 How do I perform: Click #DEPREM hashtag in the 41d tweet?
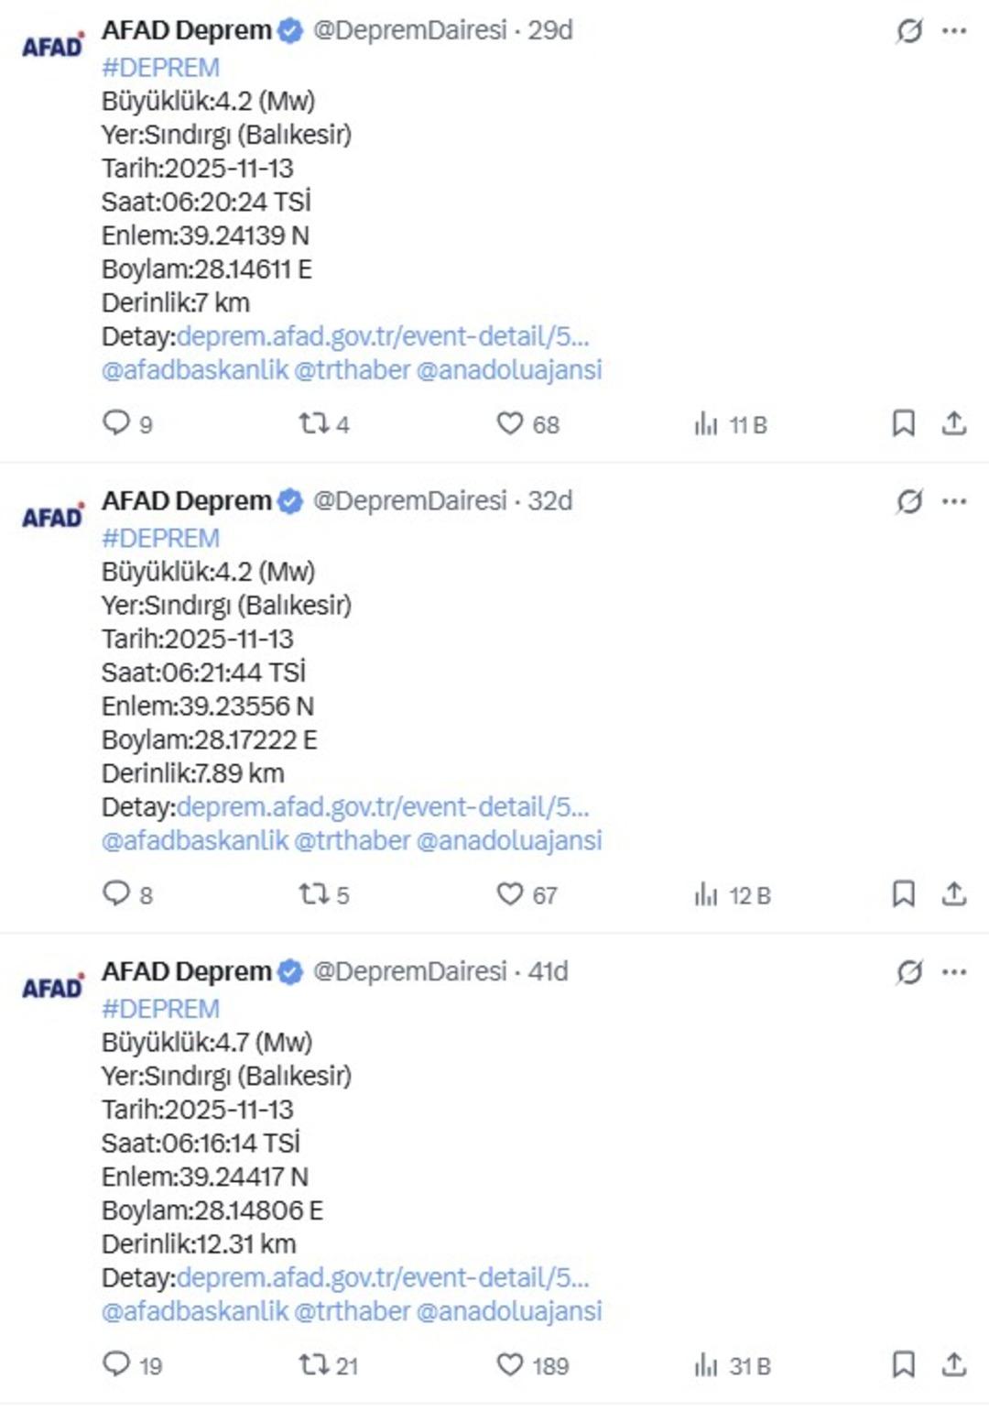point(160,1009)
